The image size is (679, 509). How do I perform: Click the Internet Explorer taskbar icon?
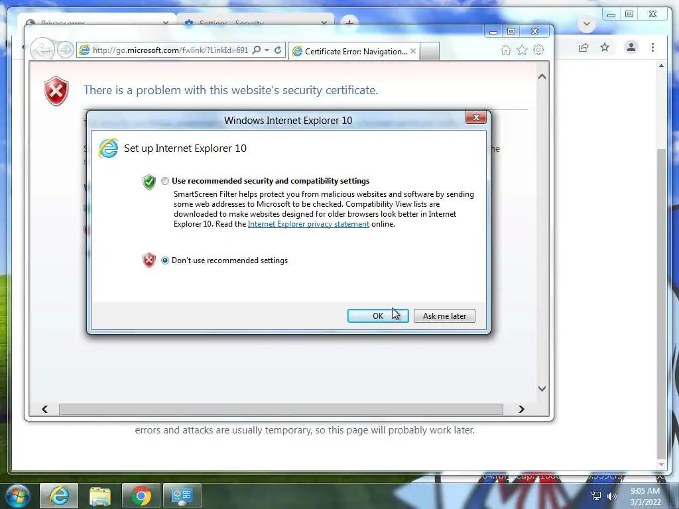[x=59, y=496]
